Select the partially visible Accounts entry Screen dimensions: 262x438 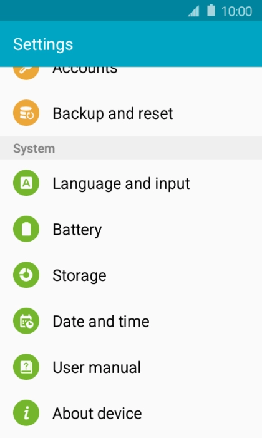tap(131, 78)
